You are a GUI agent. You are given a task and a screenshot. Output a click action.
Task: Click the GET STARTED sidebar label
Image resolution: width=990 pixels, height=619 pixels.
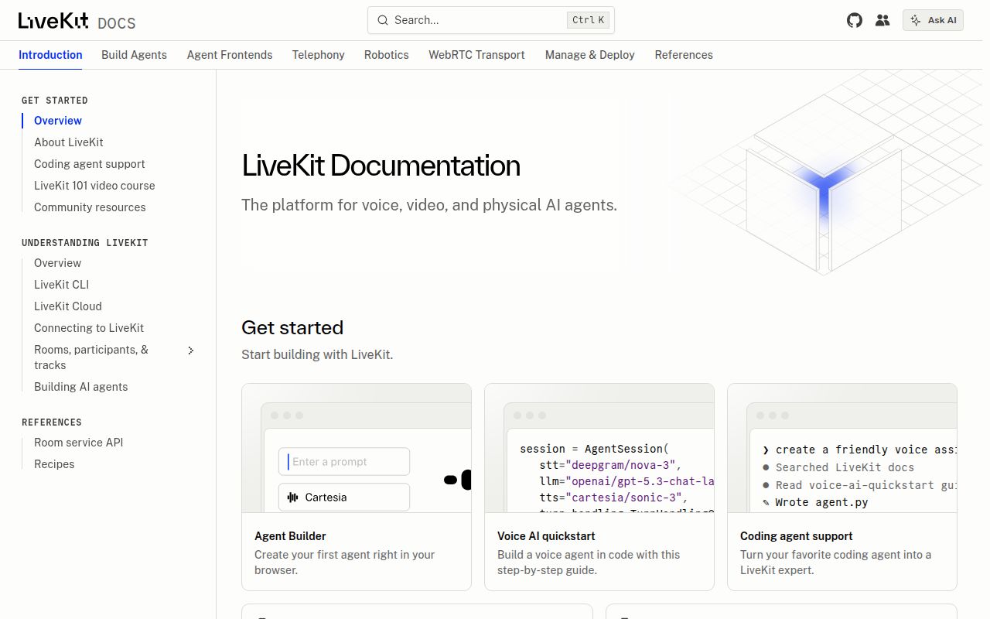[55, 101]
